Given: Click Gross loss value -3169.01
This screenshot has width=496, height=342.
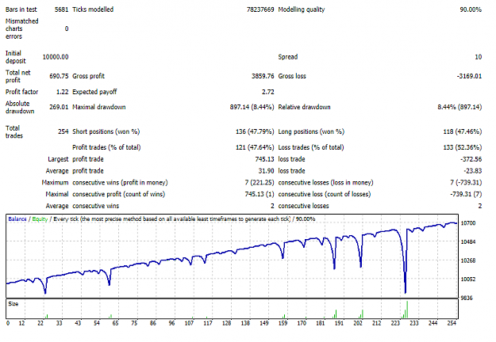Looking at the screenshot, I should (470, 76).
